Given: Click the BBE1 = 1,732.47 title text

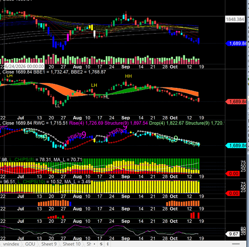Looking at the screenshot, I should (x=51, y=72).
